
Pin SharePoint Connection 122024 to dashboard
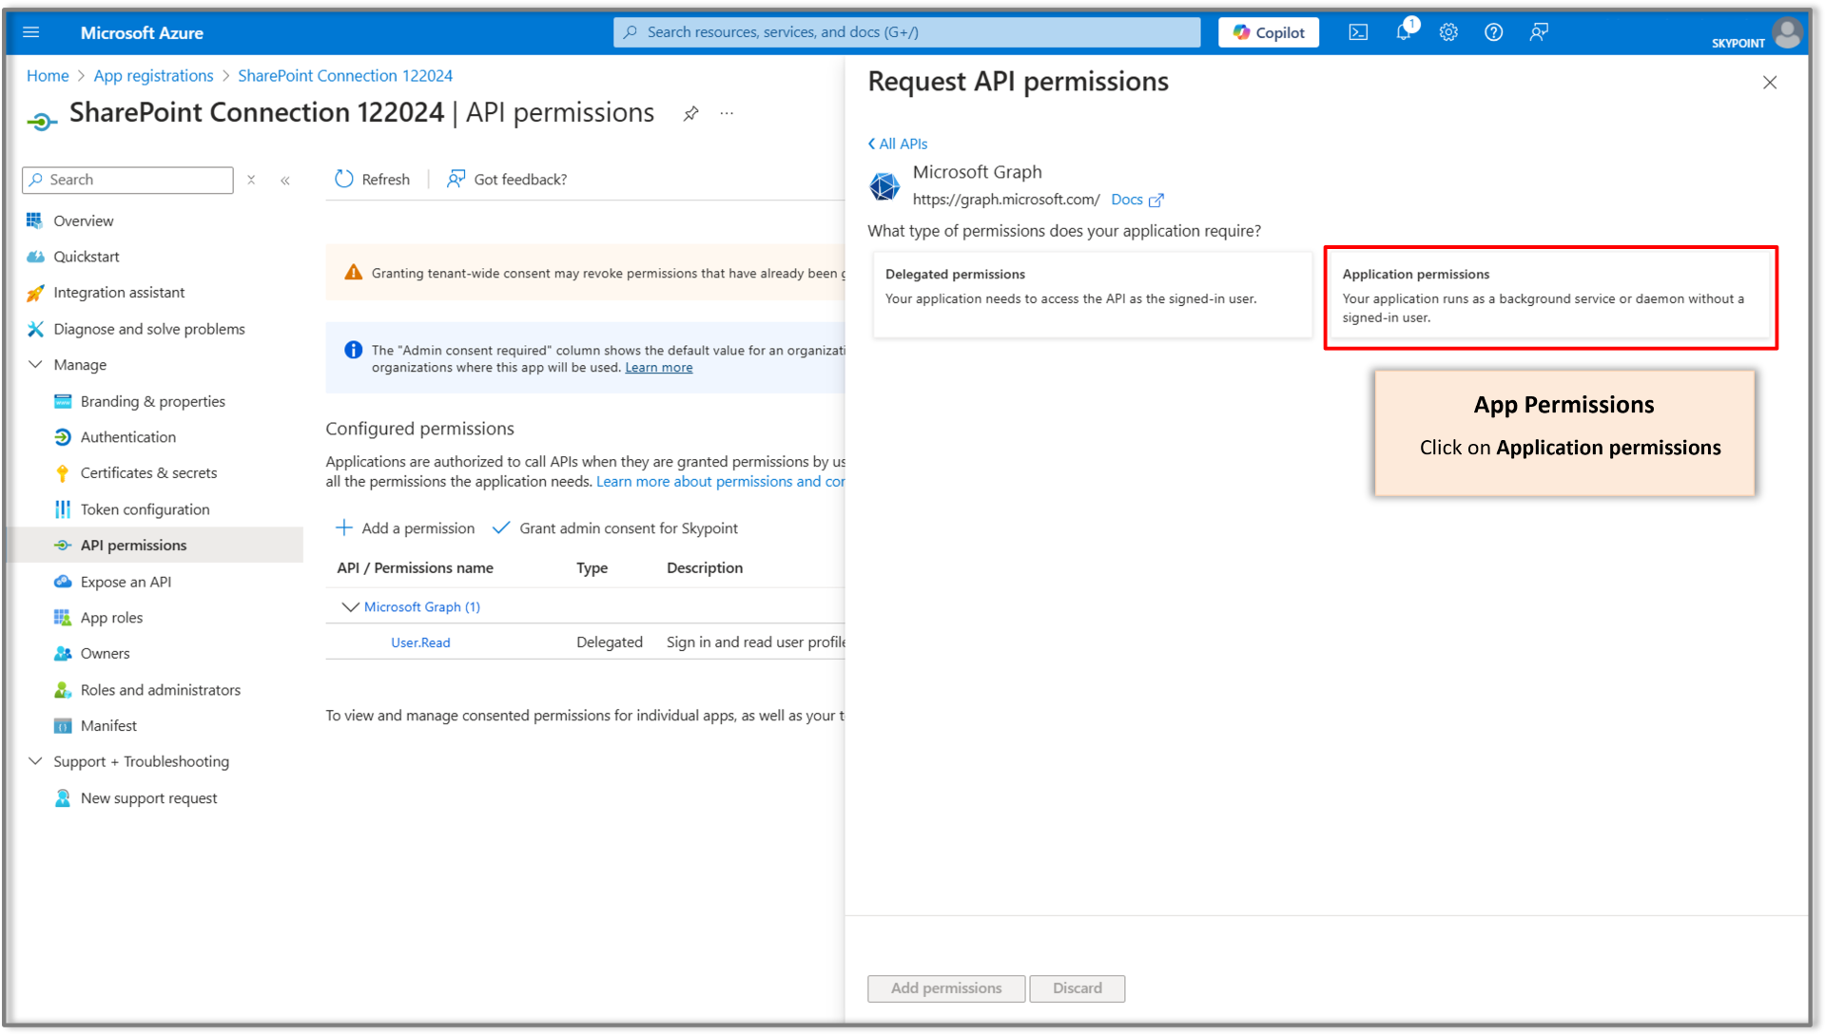(690, 113)
